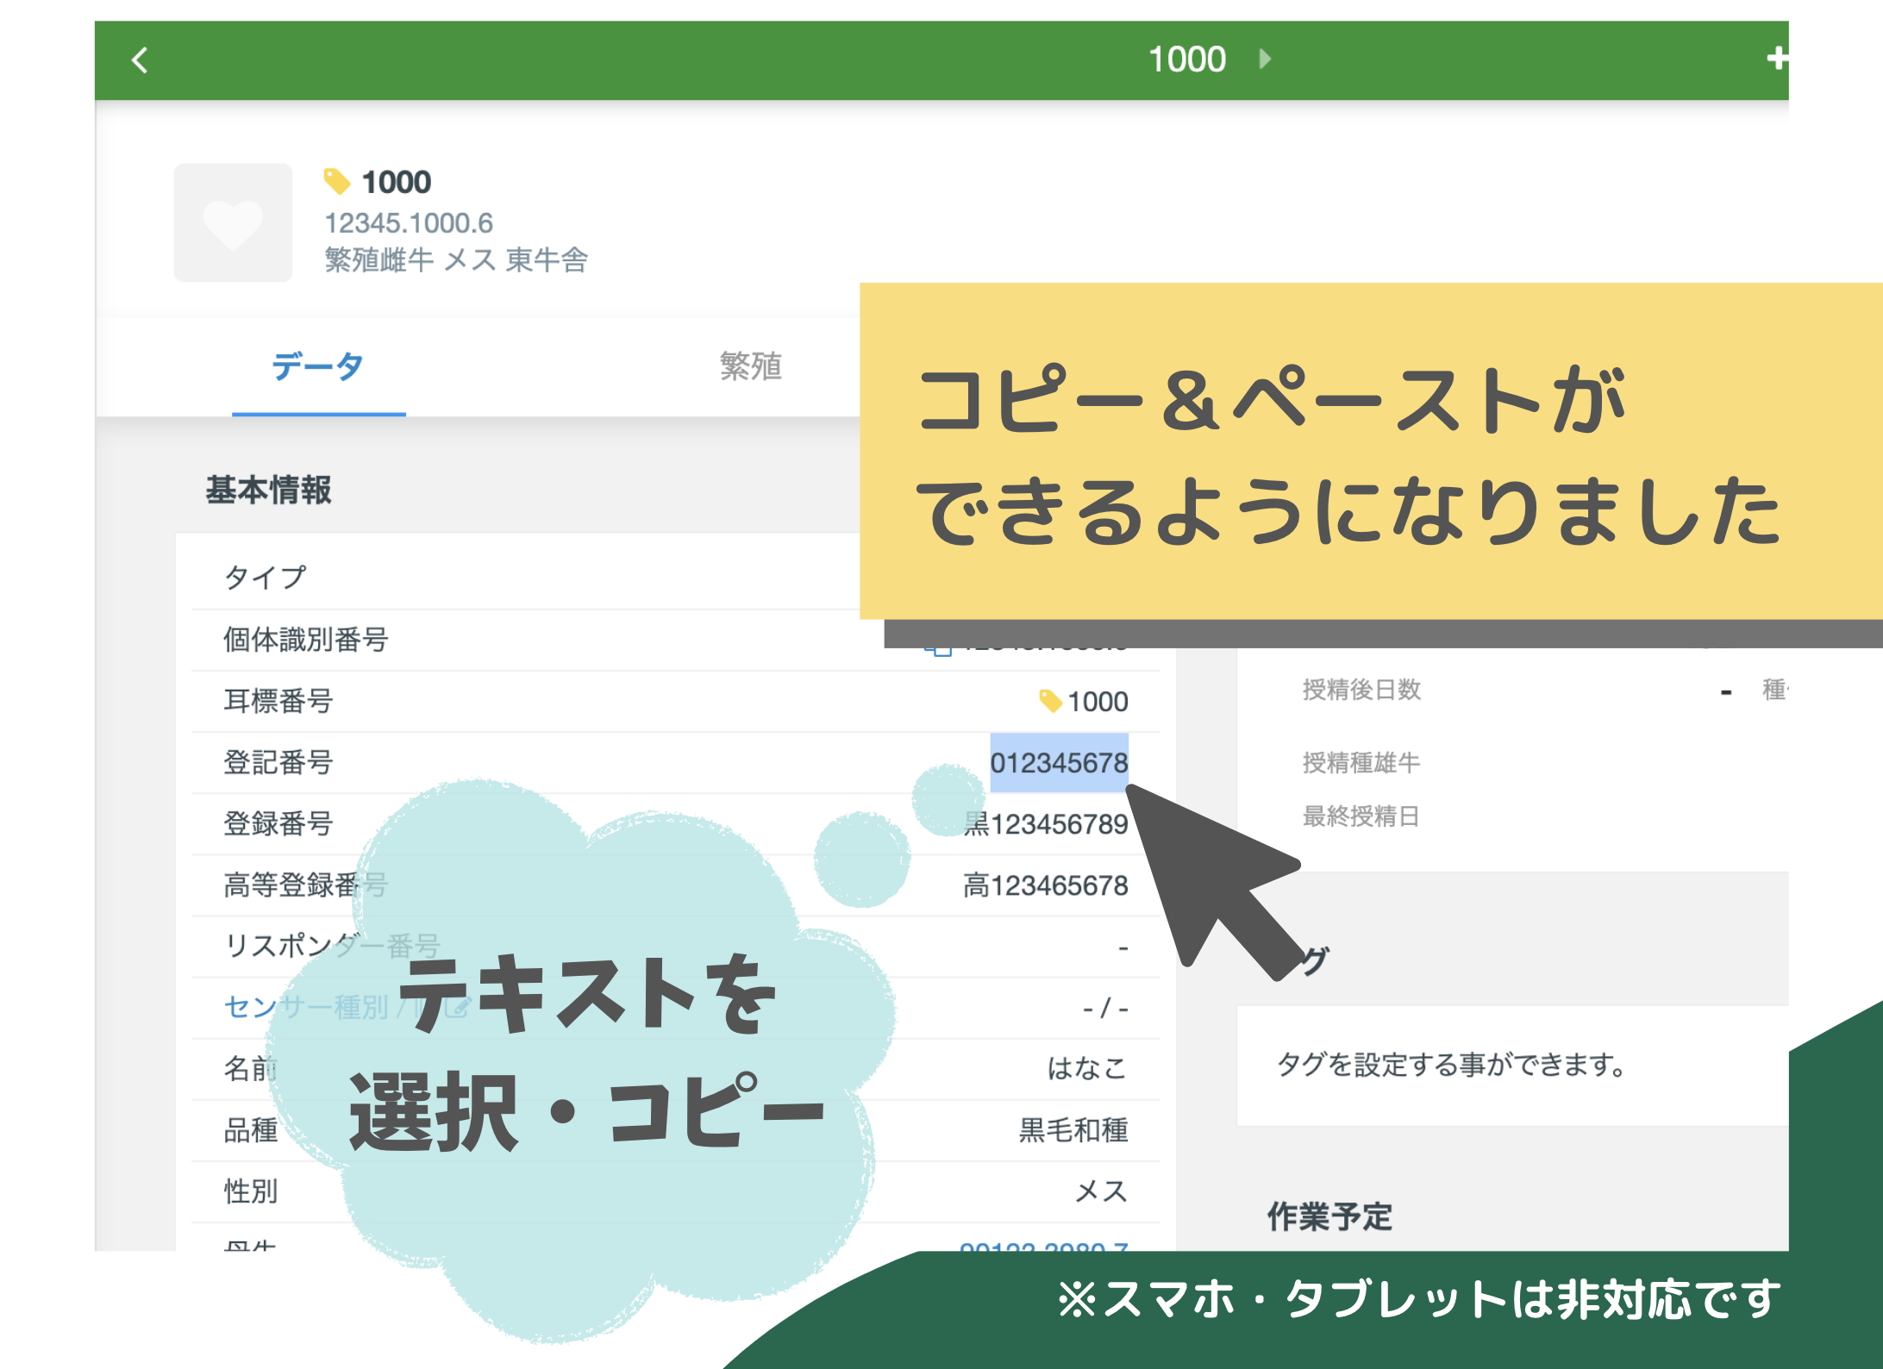Select the 登記番号 value 012345678
Screen dimensions: 1883x1369
pyautogui.click(x=1059, y=763)
